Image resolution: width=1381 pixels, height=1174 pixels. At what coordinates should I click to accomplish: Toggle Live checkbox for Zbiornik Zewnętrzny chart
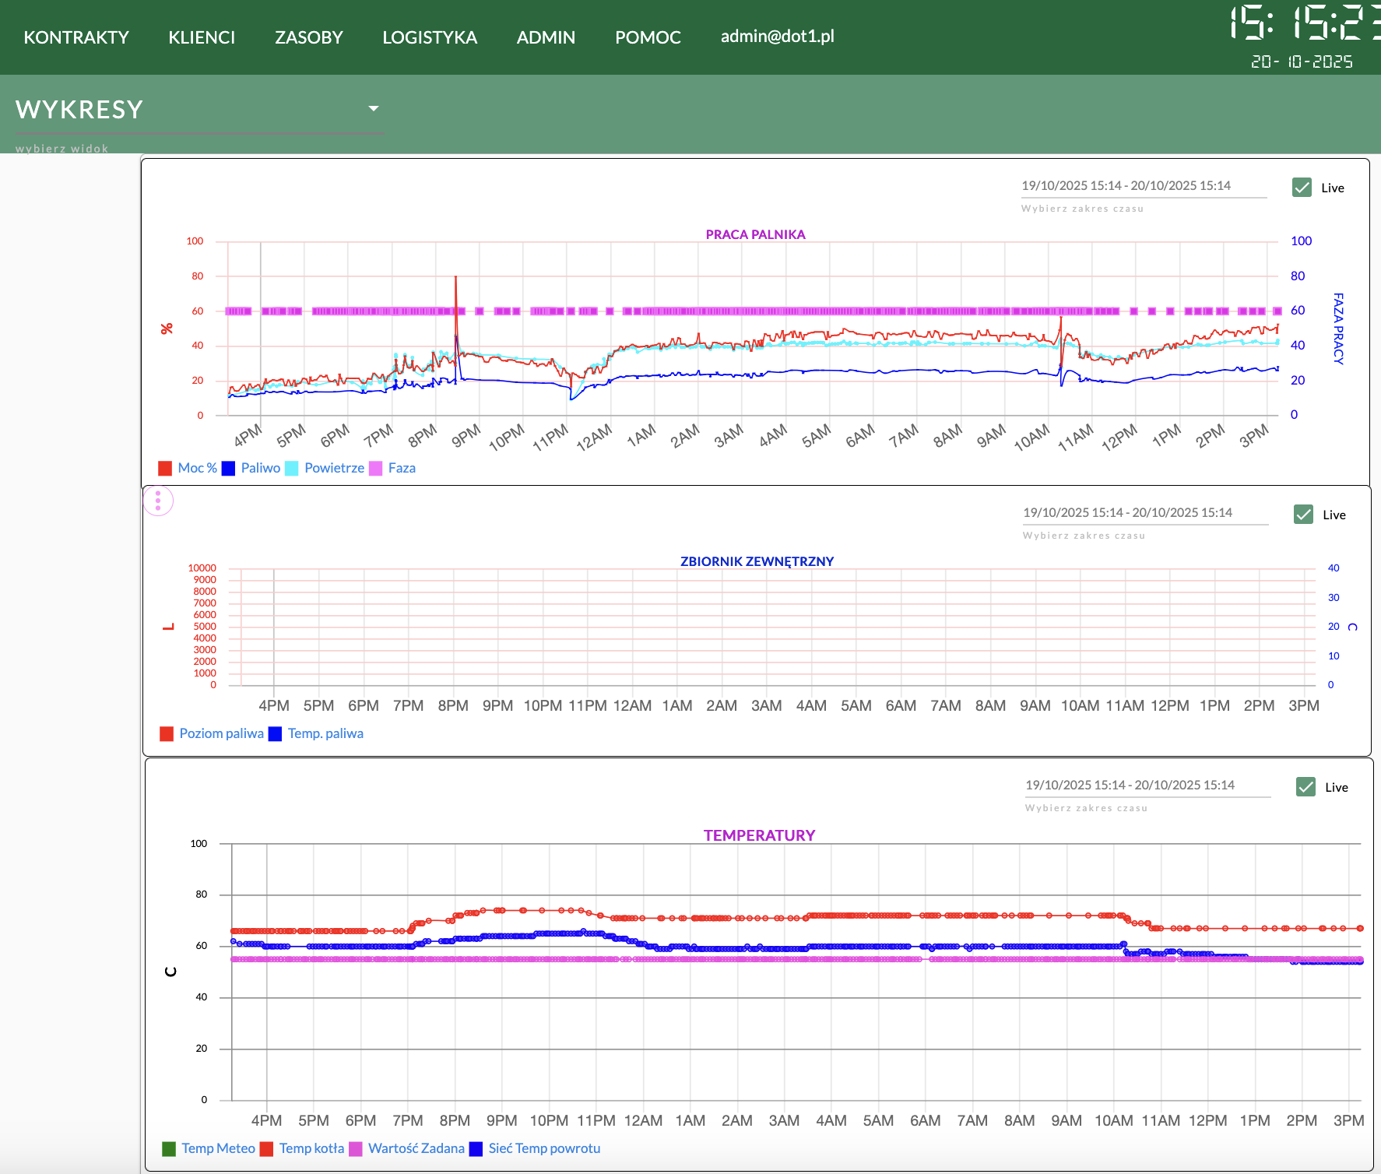(x=1303, y=515)
